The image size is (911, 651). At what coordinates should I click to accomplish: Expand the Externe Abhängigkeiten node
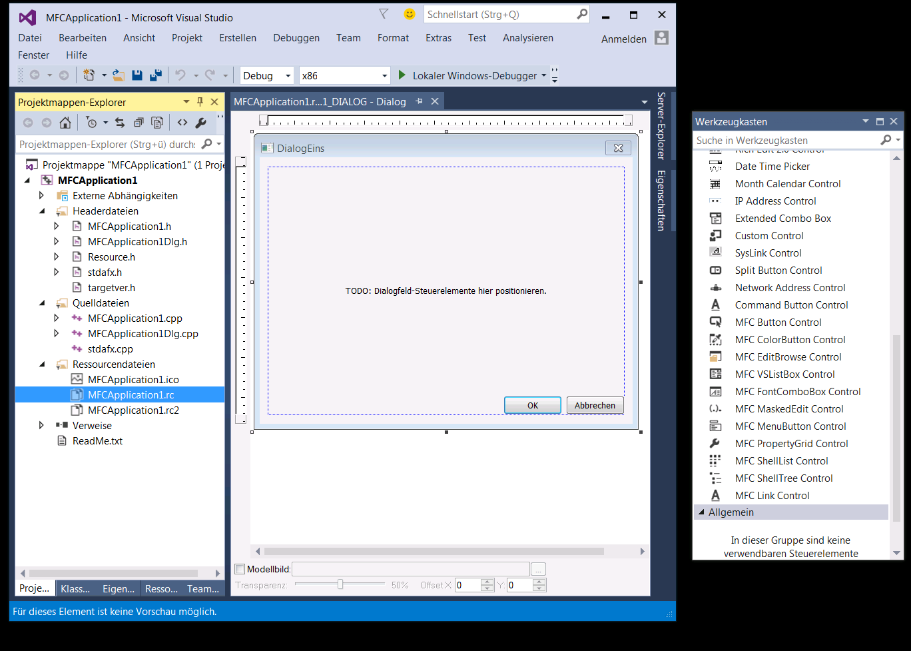pyautogui.click(x=41, y=196)
